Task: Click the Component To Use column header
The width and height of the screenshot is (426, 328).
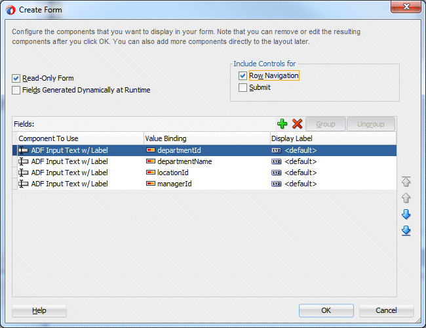Action: [81, 138]
